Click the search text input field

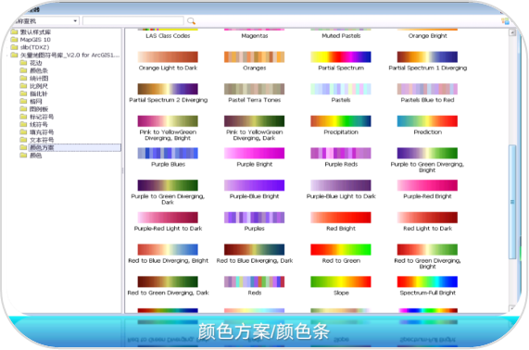pos(133,21)
